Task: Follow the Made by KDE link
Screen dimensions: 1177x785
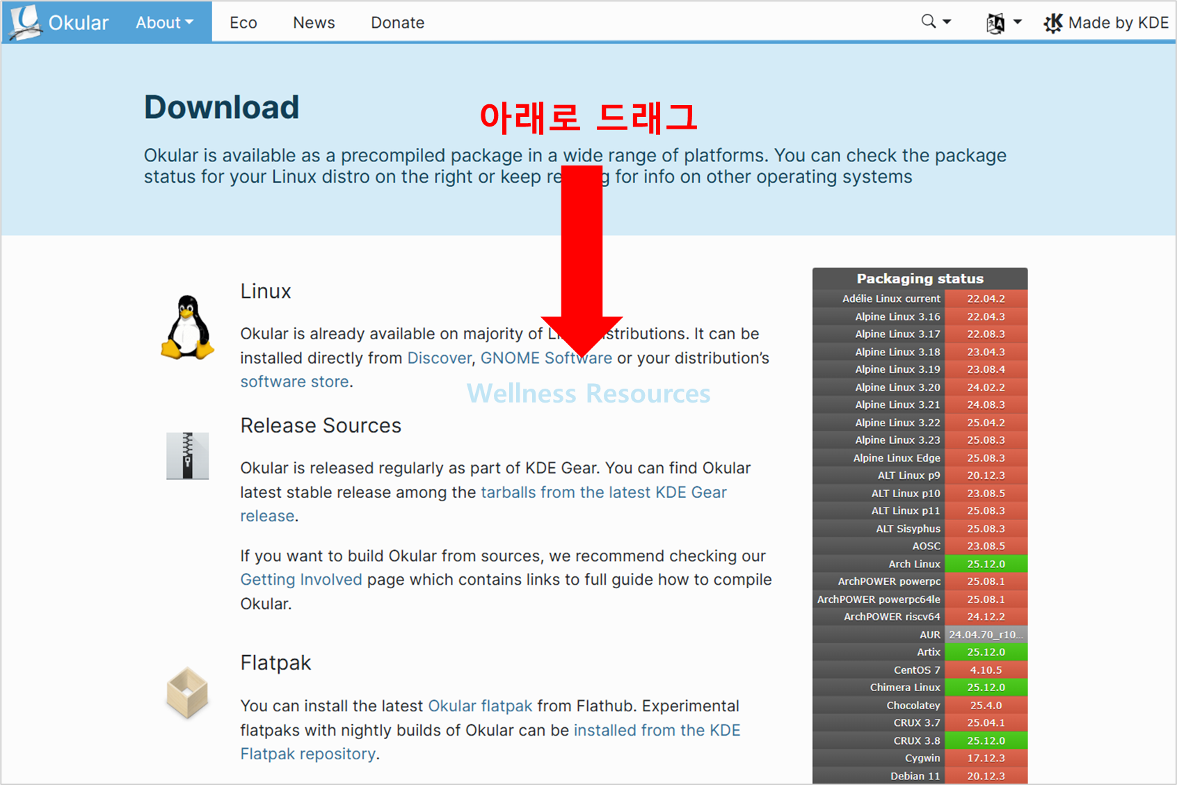Action: click(x=1106, y=23)
